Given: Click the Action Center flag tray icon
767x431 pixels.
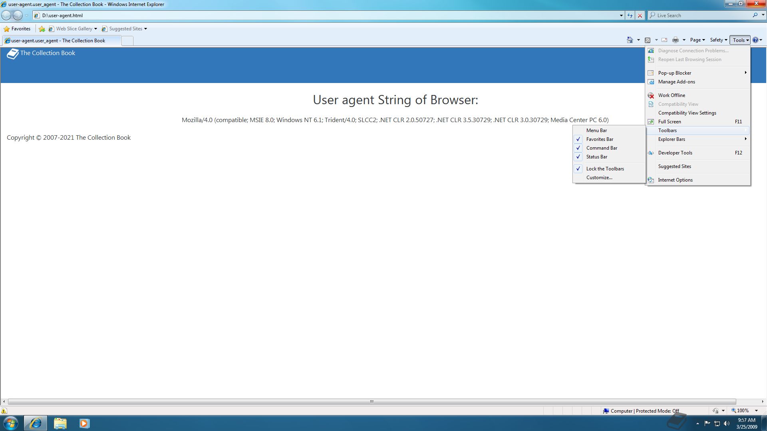Looking at the screenshot, I should click(x=707, y=423).
